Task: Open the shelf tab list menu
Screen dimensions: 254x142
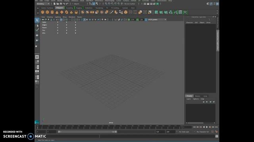Action: pyautogui.click(x=38, y=8)
